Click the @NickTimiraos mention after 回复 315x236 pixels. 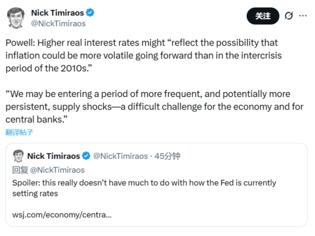57,169
